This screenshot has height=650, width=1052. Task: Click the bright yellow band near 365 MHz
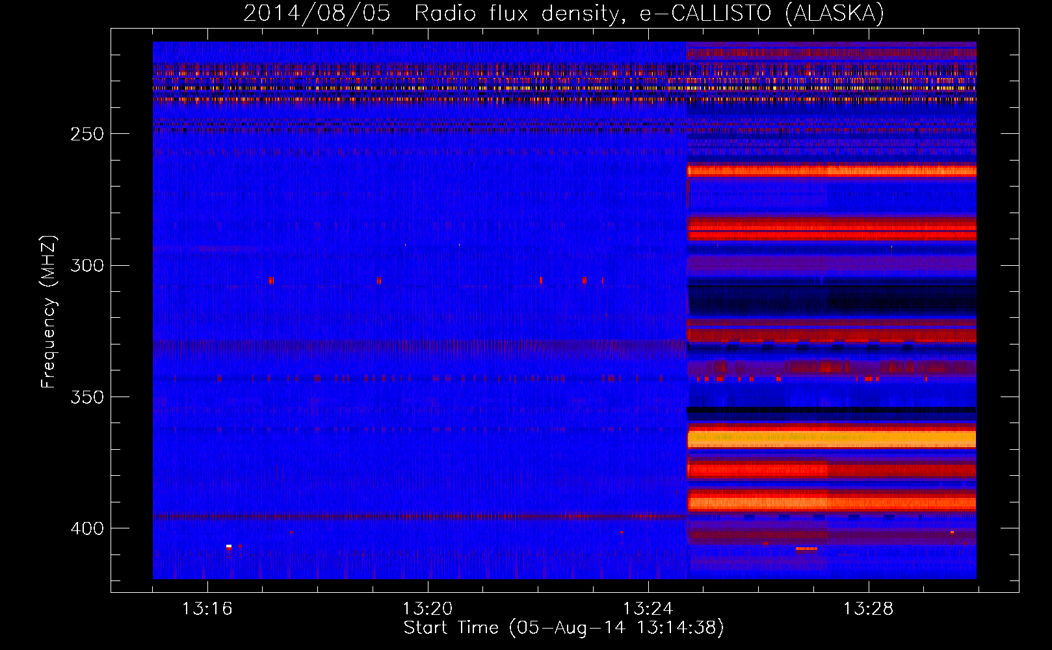832,439
